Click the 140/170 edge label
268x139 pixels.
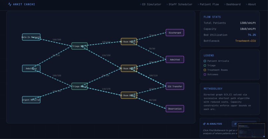tap(106, 89)
